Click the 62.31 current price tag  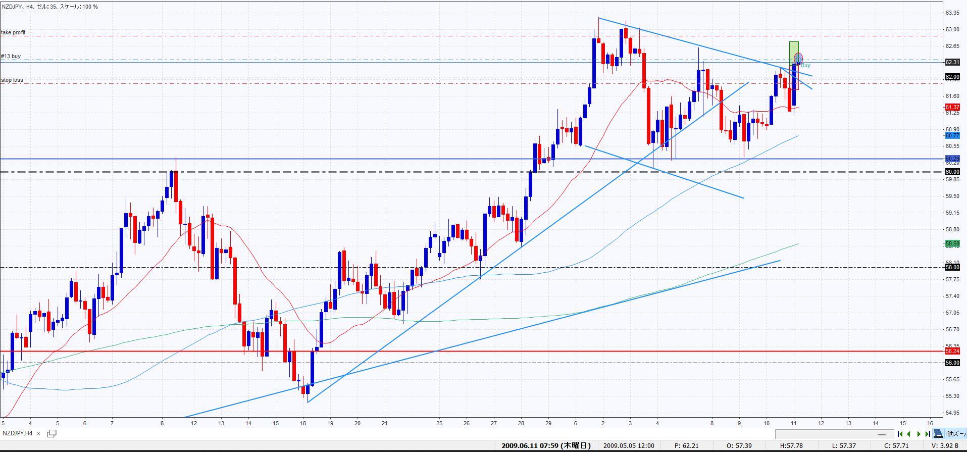coord(952,62)
